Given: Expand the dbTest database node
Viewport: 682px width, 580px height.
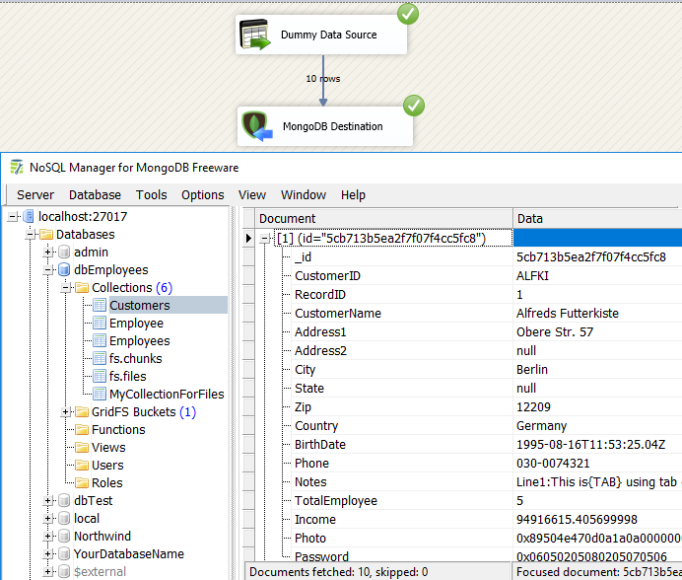Looking at the screenshot, I should click(48, 501).
